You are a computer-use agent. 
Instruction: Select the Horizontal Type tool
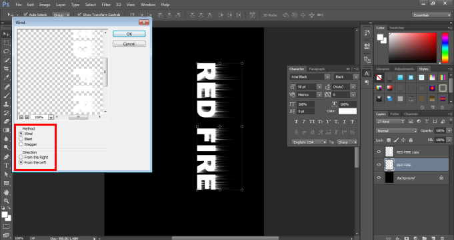tap(6, 166)
